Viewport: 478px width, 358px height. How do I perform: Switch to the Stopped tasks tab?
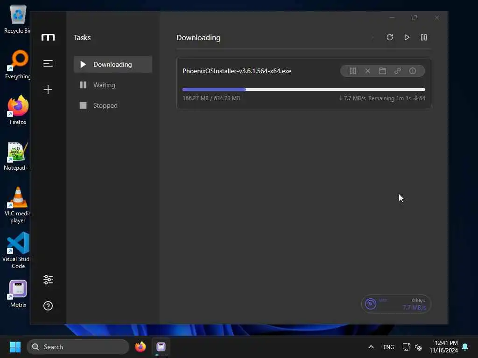(113, 105)
